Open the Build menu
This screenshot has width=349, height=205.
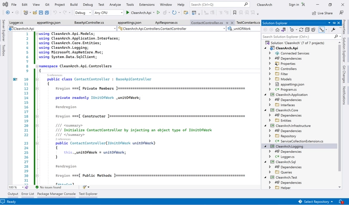(x=74, y=4)
